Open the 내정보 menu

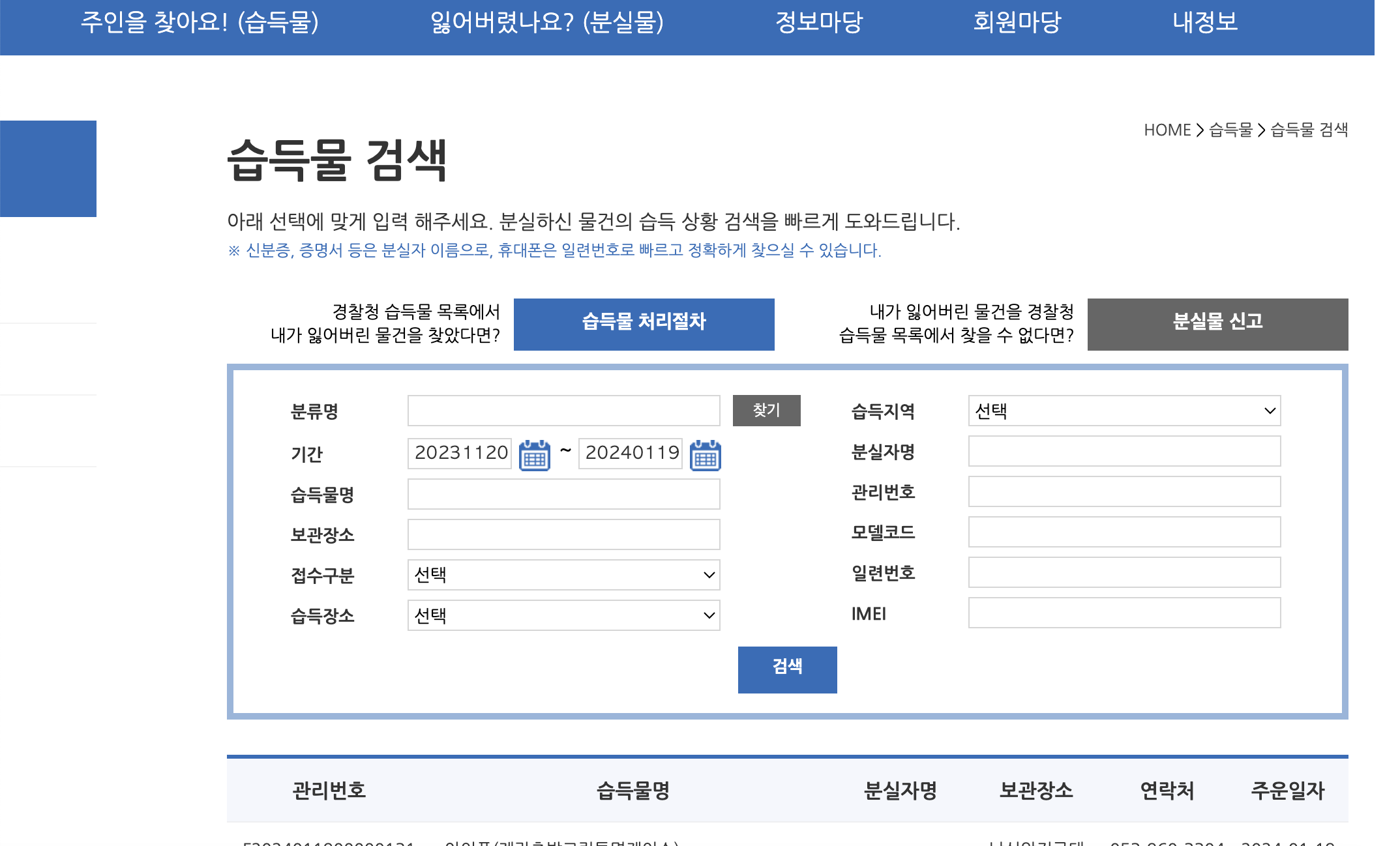(x=1204, y=23)
